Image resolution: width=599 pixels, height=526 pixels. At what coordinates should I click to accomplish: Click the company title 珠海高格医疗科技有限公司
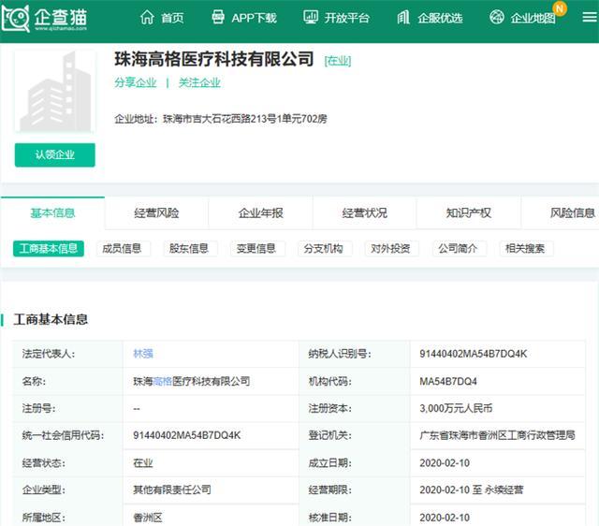214,59
